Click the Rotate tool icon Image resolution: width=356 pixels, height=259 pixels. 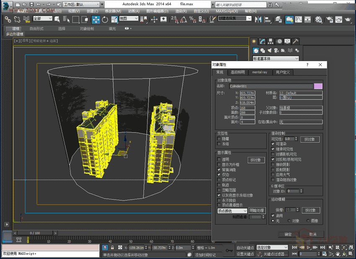[x=105, y=19]
